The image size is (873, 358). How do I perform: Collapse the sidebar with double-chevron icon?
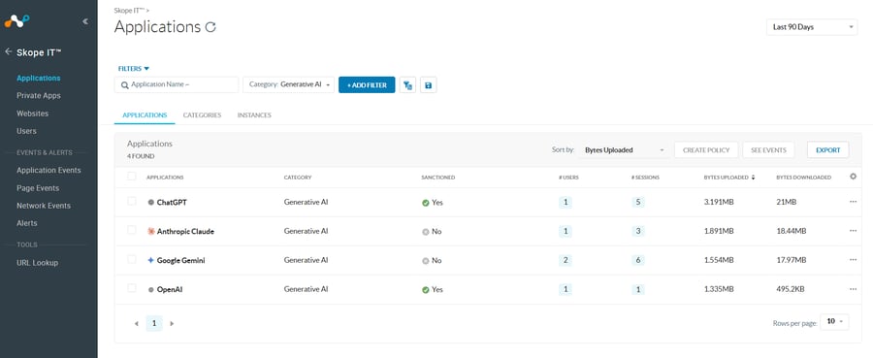(85, 21)
